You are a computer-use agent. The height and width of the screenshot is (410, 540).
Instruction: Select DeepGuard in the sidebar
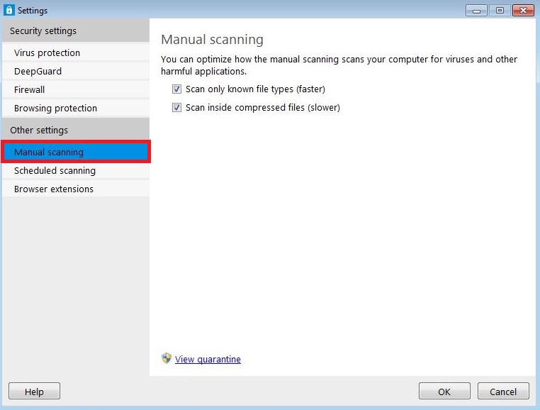[x=76, y=72]
